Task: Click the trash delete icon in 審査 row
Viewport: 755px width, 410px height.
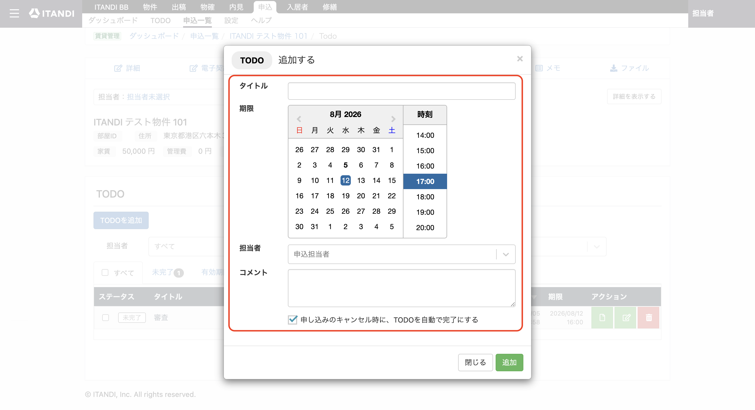Action: 648,317
